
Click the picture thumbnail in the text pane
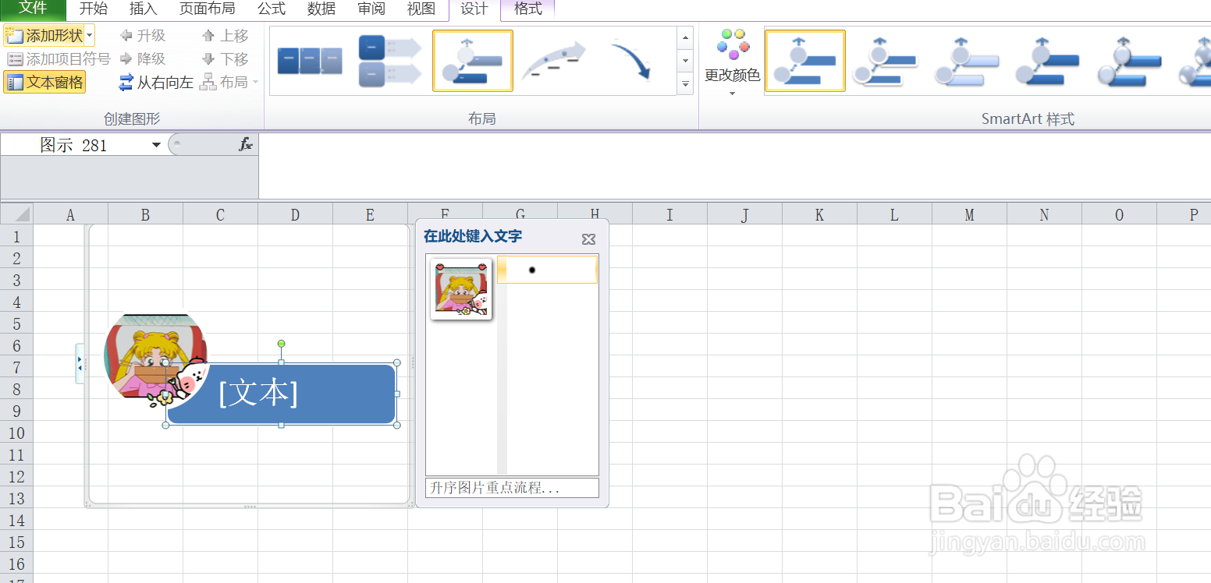point(462,288)
